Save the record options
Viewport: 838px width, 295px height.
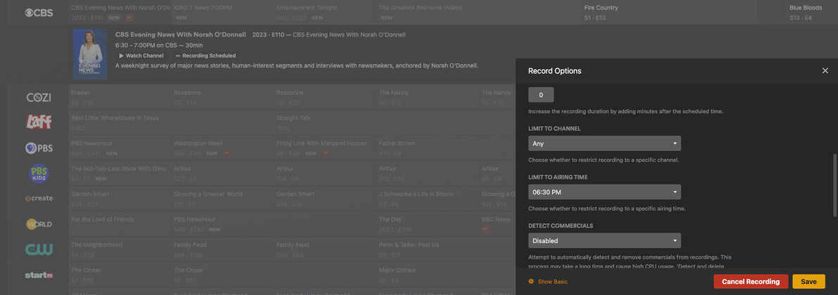(808, 282)
